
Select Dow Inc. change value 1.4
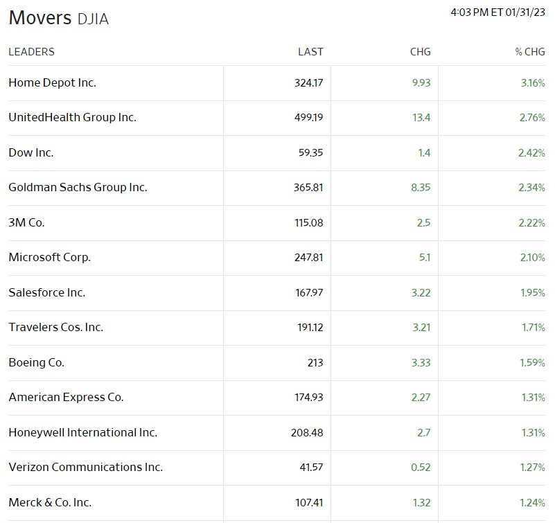tap(424, 152)
